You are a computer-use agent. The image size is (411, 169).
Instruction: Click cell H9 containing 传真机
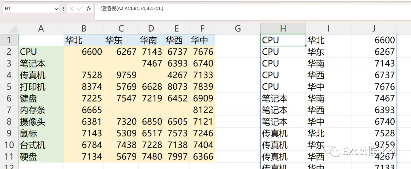coord(283,133)
